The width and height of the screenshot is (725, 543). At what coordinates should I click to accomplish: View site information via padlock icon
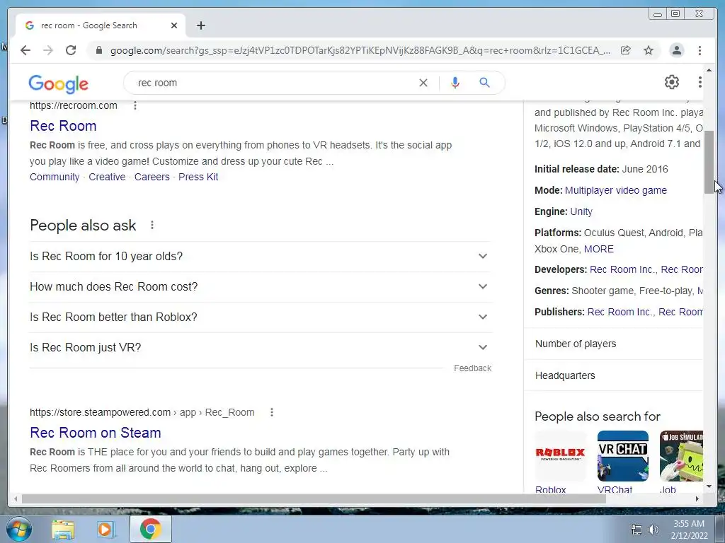pyautogui.click(x=98, y=50)
